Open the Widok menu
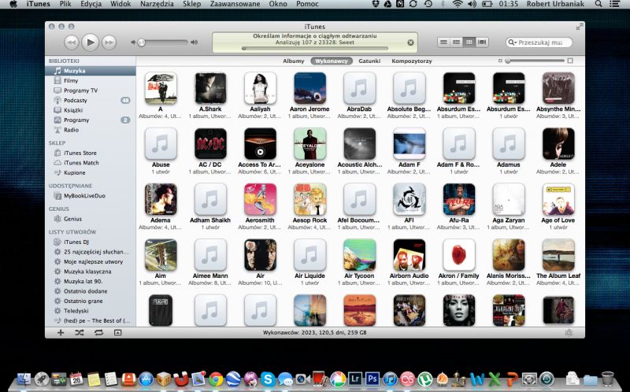This screenshot has height=392, width=630. point(120,4)
